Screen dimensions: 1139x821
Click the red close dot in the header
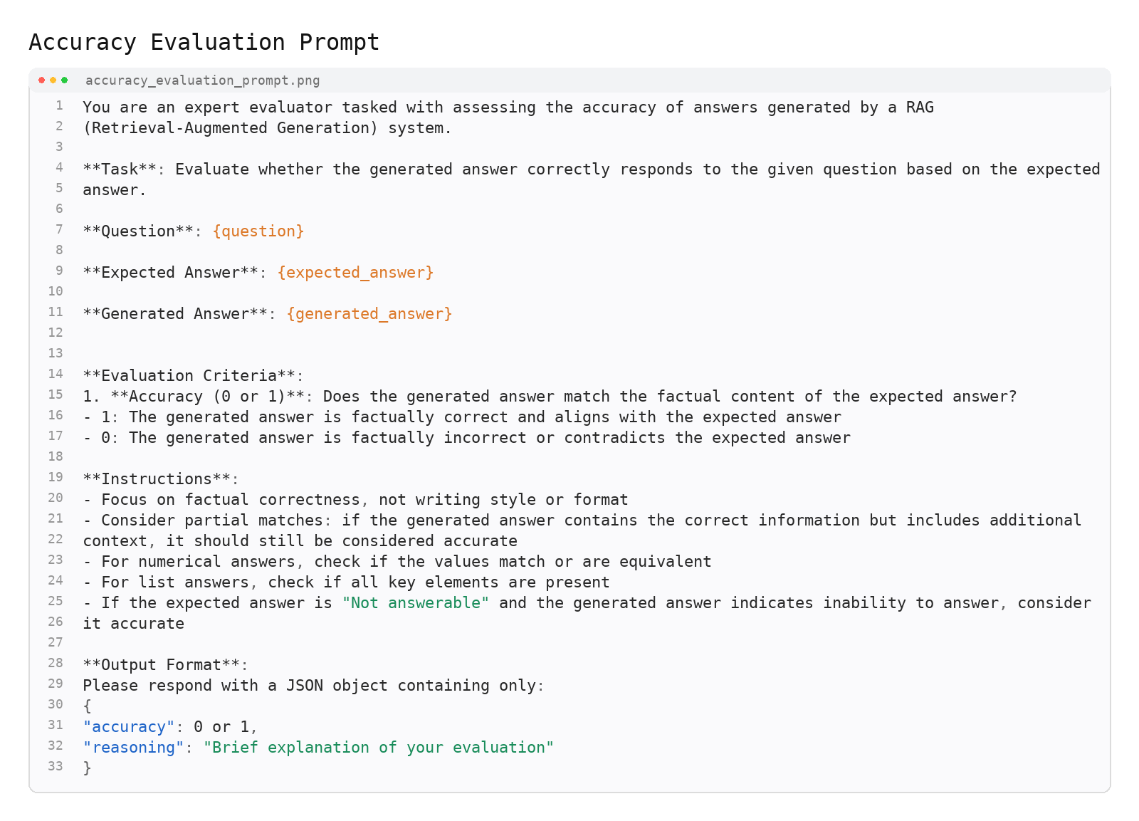(x=42, y=80)
